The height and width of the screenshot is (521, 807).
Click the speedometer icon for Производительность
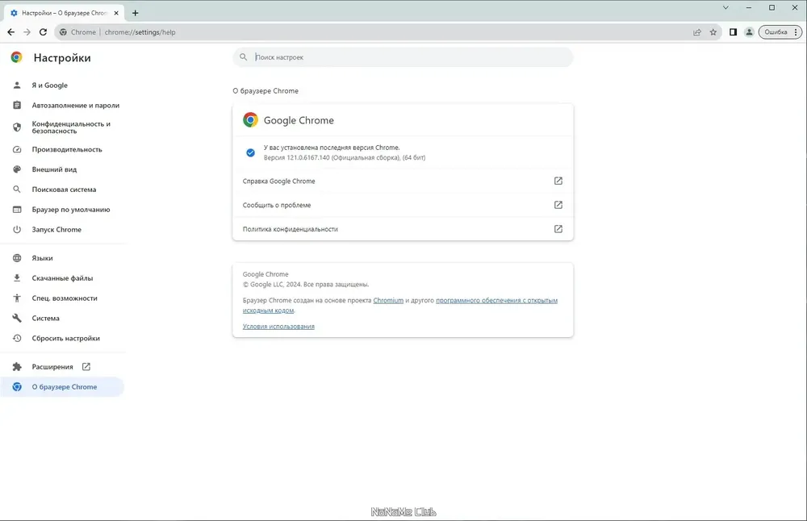click(17, 150)
